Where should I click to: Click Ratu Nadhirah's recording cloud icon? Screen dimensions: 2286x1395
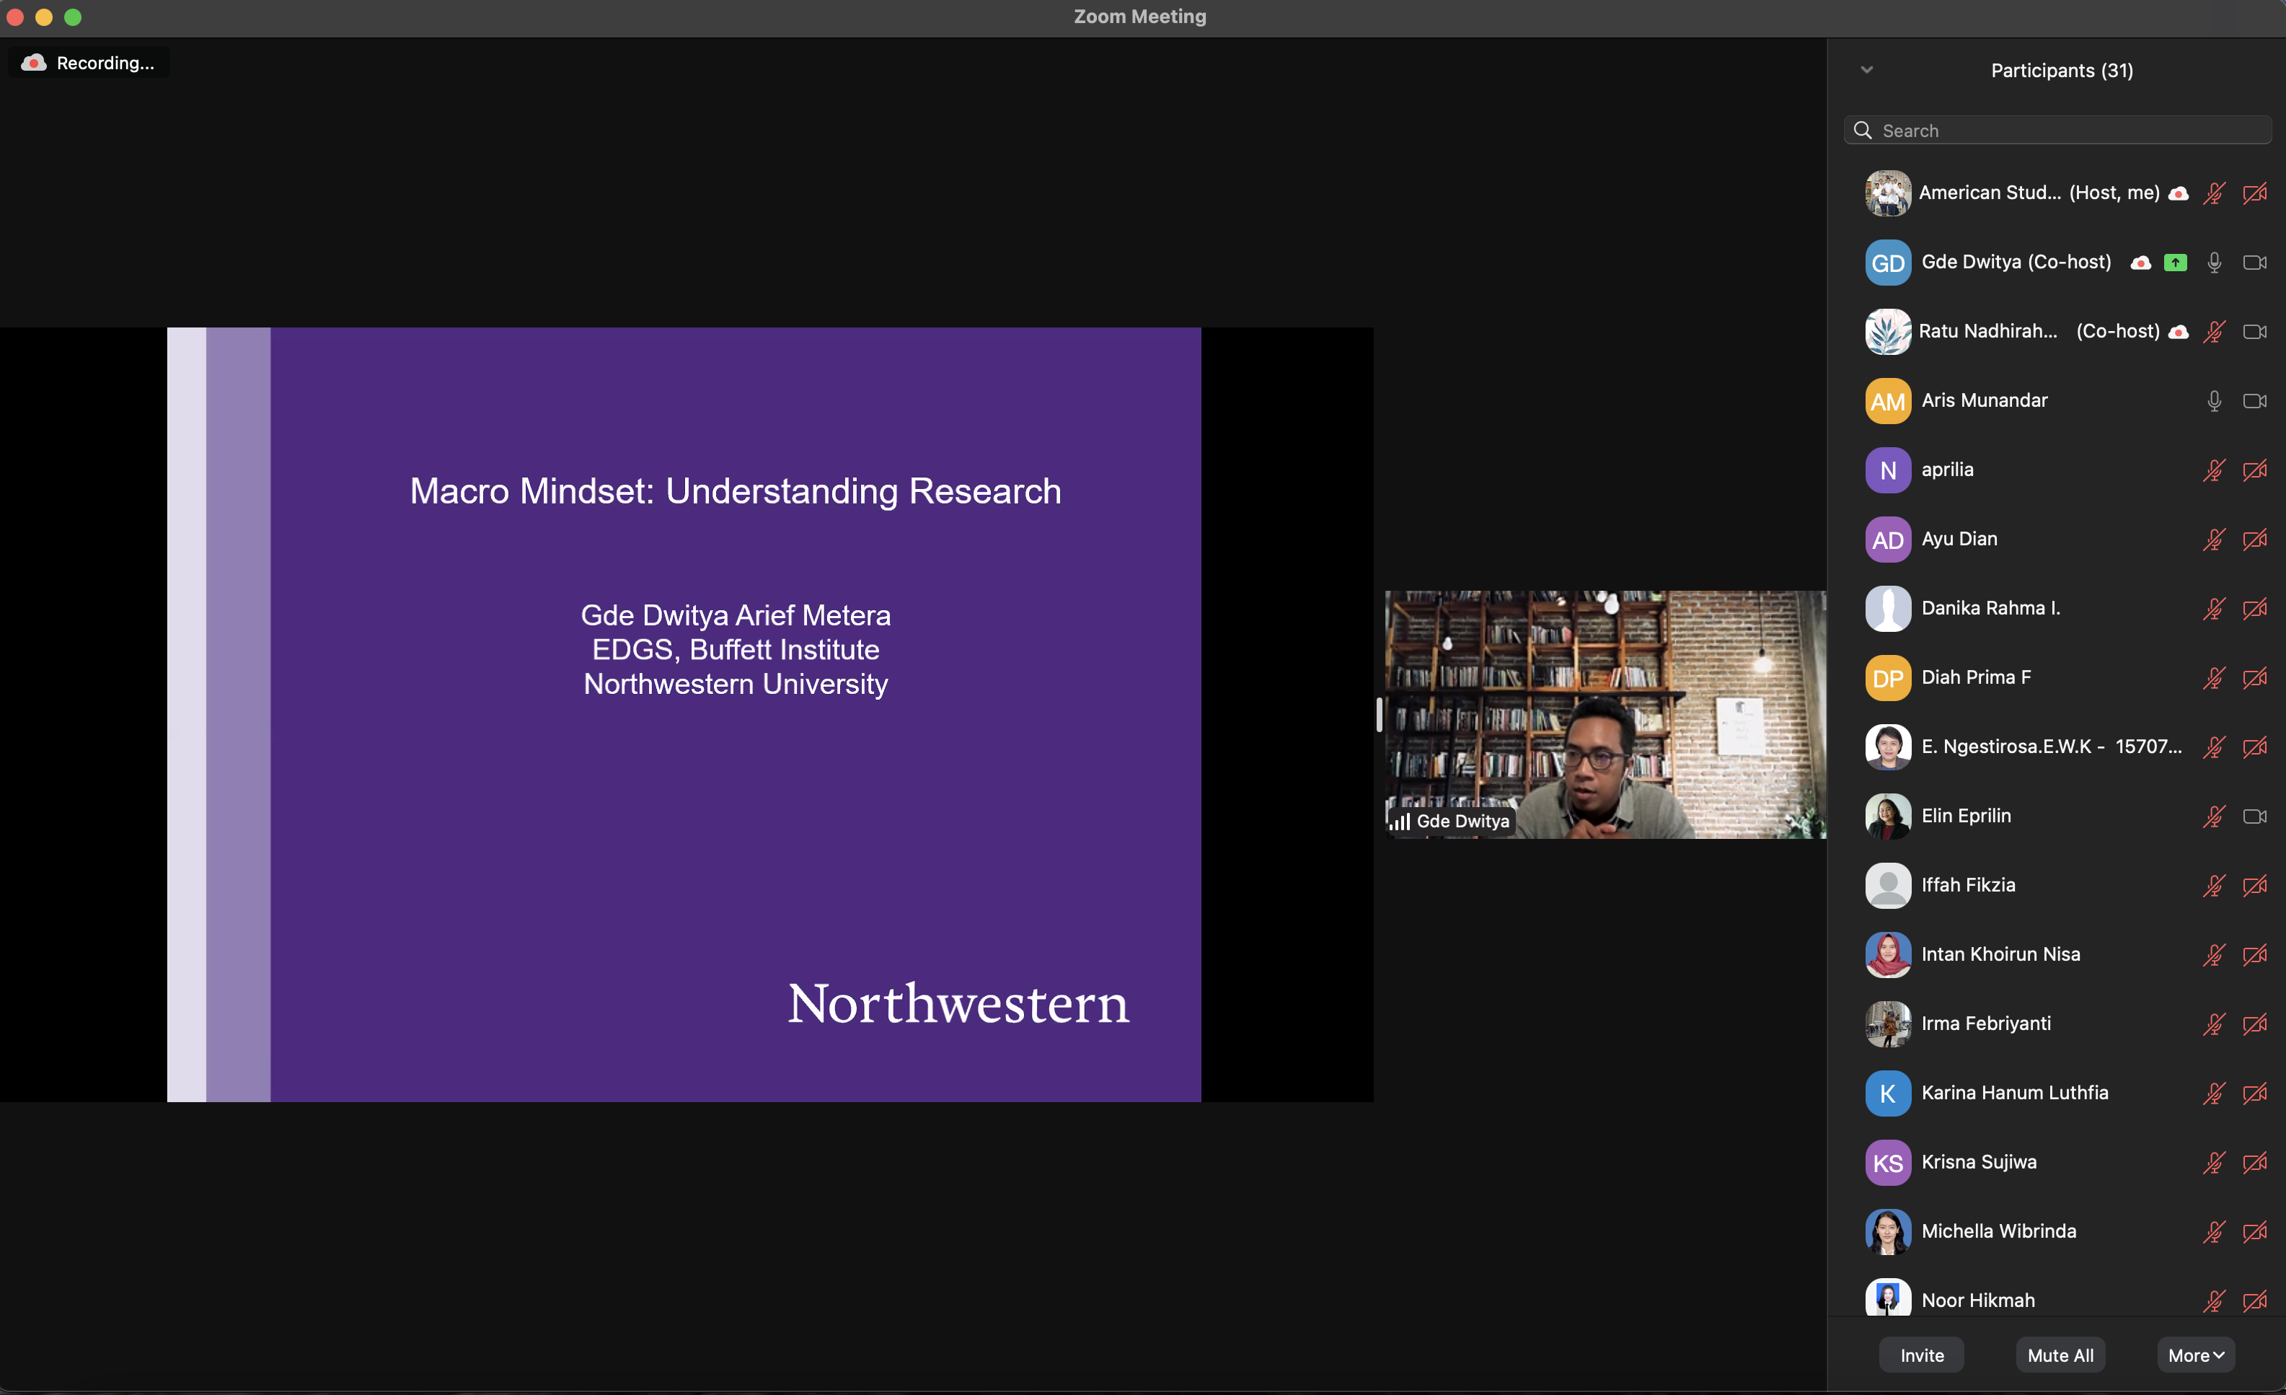pos(2179,331)
